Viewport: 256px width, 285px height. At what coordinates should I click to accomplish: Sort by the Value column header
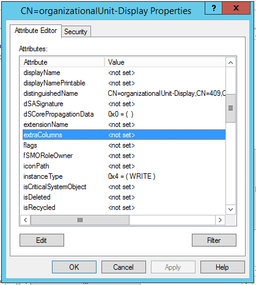tap(165, 62)
